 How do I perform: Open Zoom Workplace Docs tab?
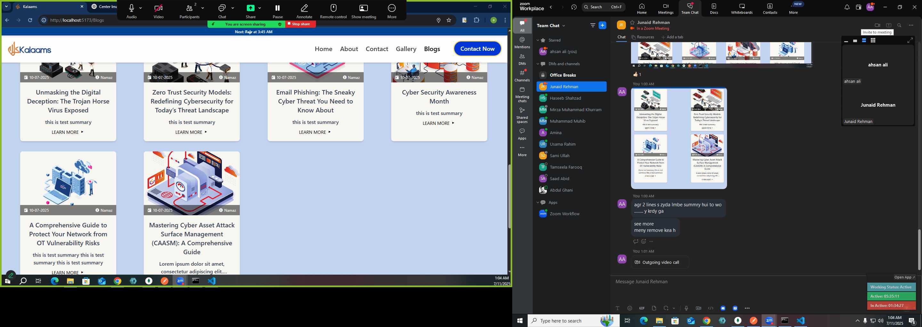pyautogui.click(x=714, y=9)
